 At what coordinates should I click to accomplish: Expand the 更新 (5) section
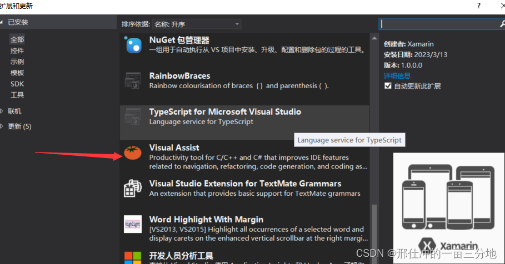(2, 126)
